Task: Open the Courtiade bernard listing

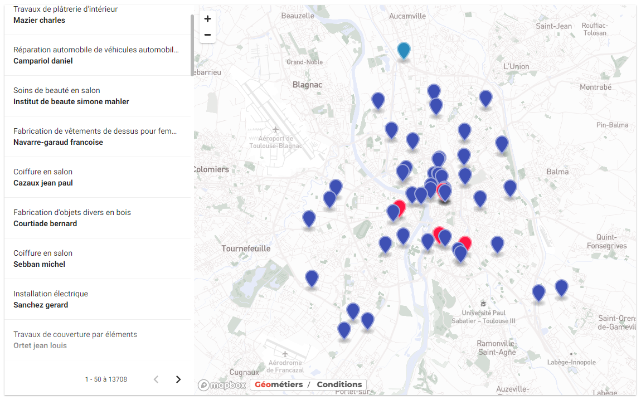Action: 98,218
